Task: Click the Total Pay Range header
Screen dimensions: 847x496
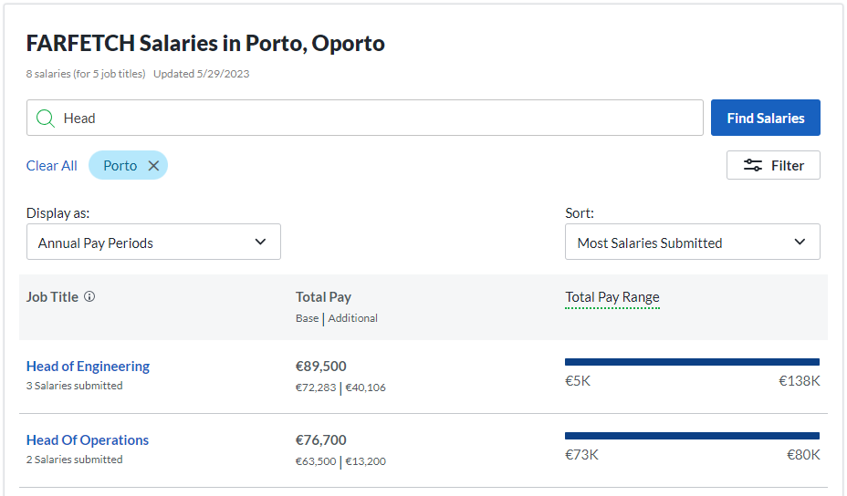Action: (x=612, y=297)
